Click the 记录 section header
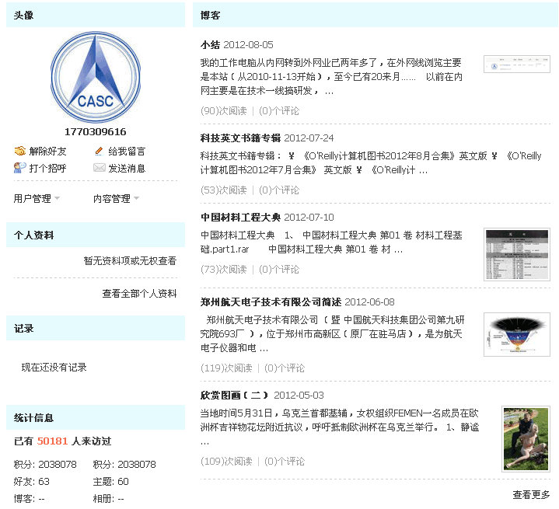Image resolution: width=559 pixels, height=509 pixels. click(x=96, y=328)
